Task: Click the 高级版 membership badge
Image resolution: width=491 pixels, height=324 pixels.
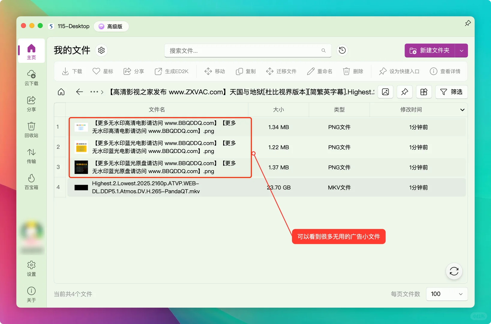Action: (x=111, y=26)
